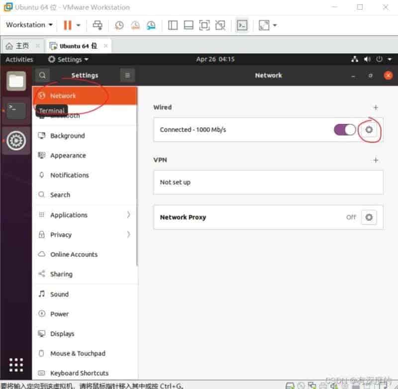
Task: Expand the Privacy settings submenu
Action: coord(128,234)
